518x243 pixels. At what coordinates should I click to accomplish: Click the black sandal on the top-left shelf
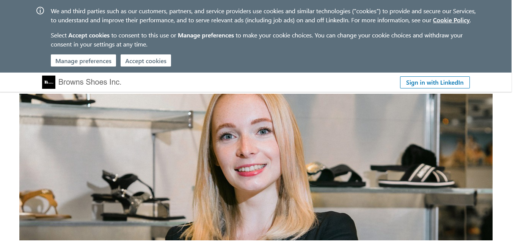(57, 99)
